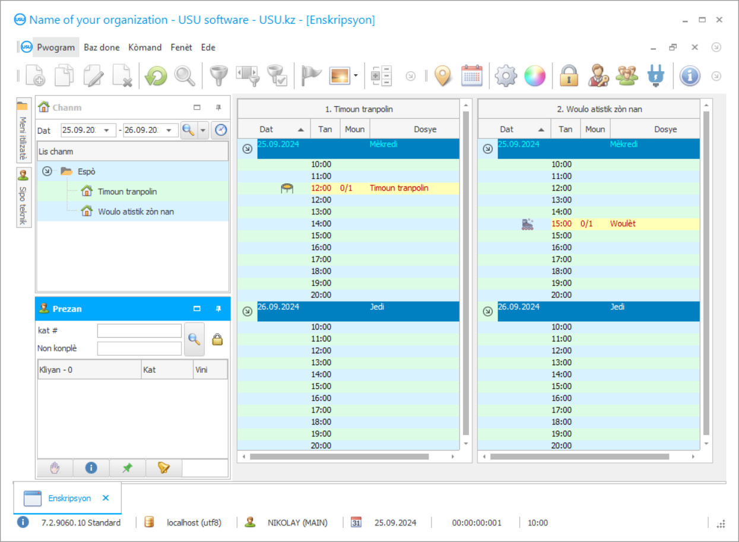Open the magnifier search tool in toolbar
The height and width of the screenshot is (542, 739).
[185, 76]
